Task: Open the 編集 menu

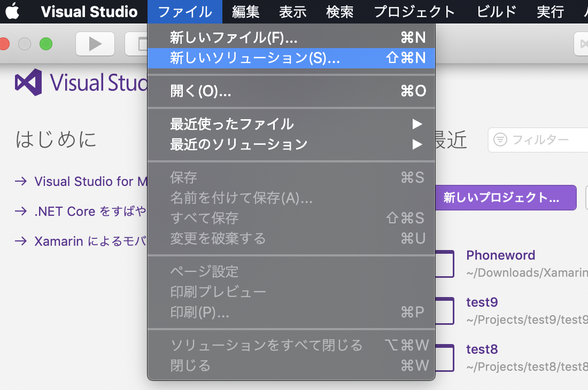Action: coord(245,11)
